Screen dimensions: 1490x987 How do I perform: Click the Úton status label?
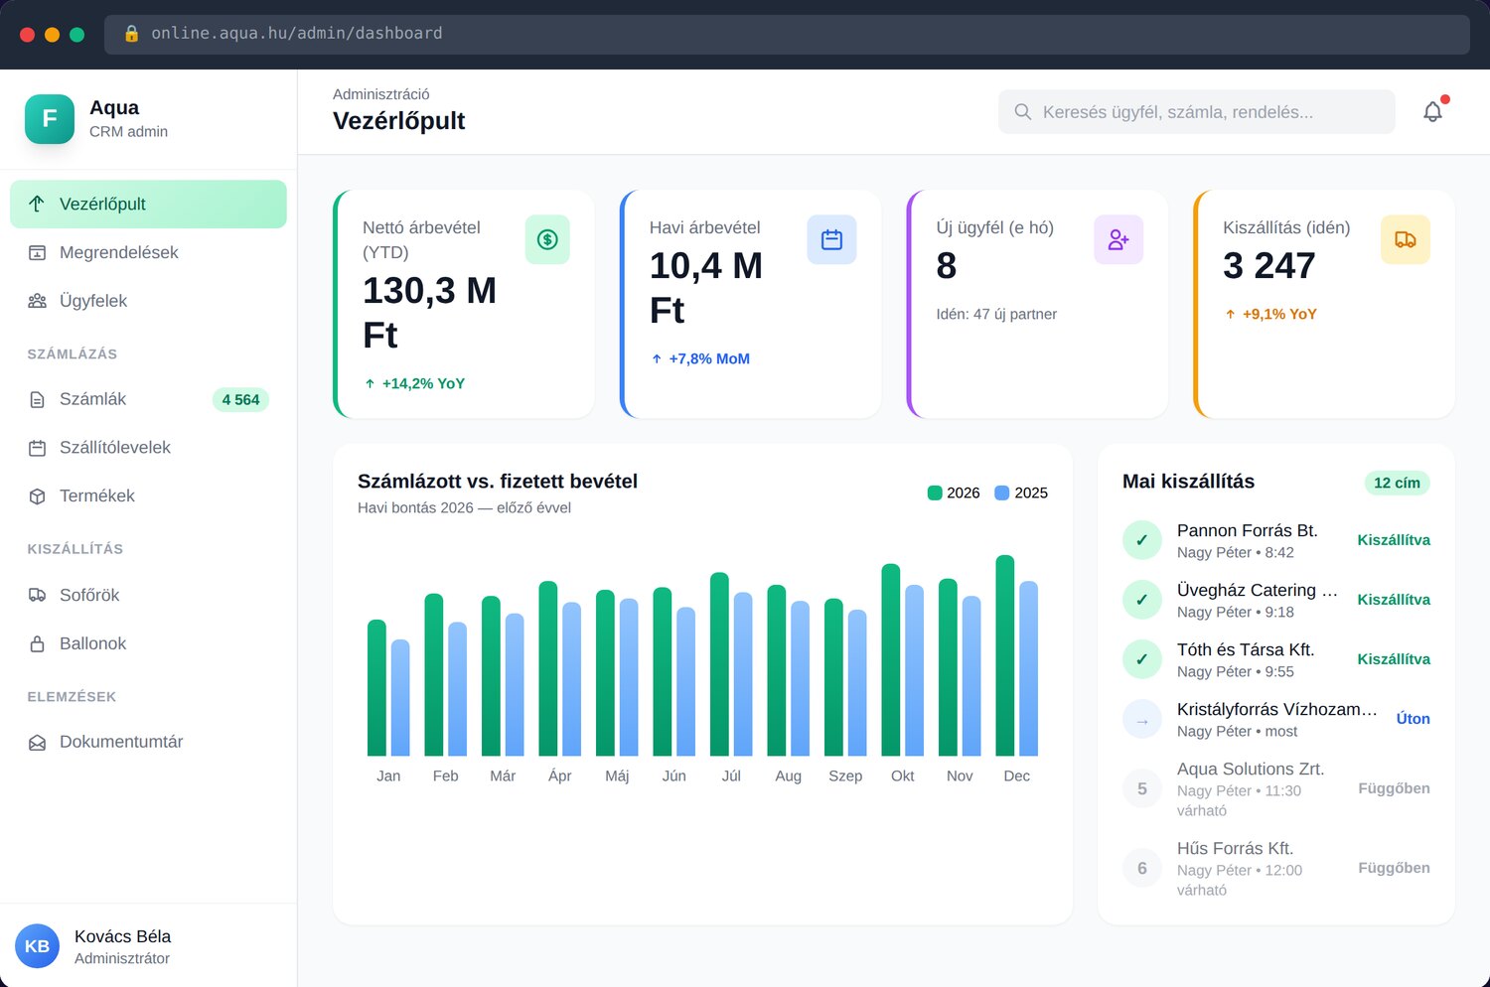point(1413,719)
